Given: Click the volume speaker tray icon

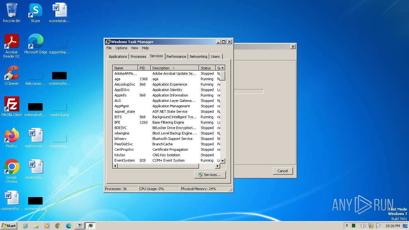Looking at the screenshot, I should point(363,226).
